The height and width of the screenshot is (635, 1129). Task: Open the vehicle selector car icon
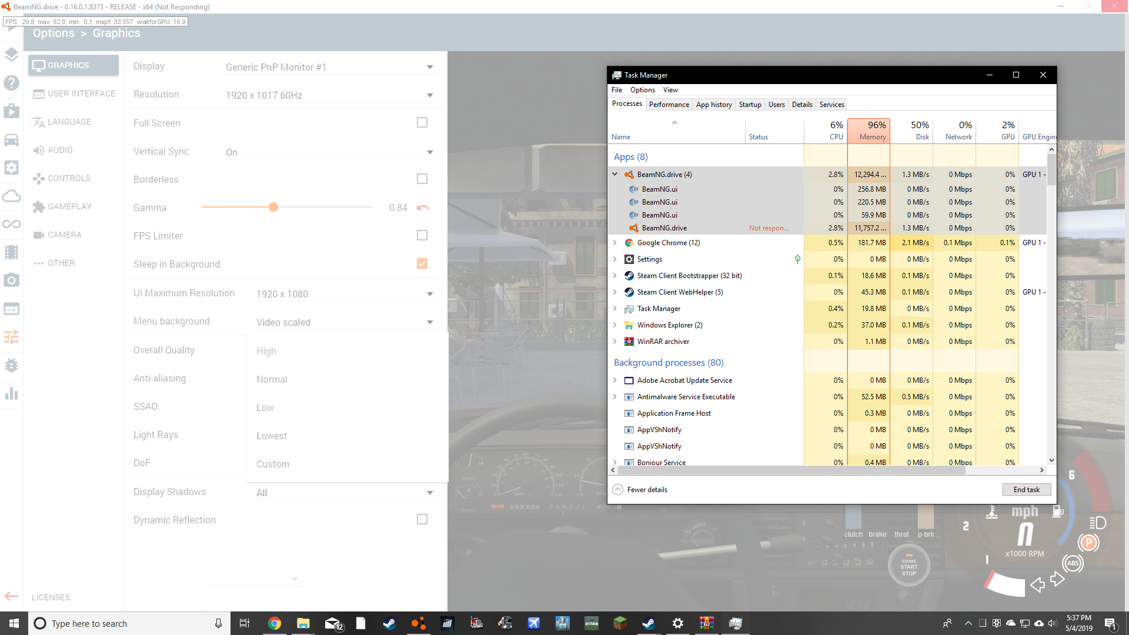[11, 139]
